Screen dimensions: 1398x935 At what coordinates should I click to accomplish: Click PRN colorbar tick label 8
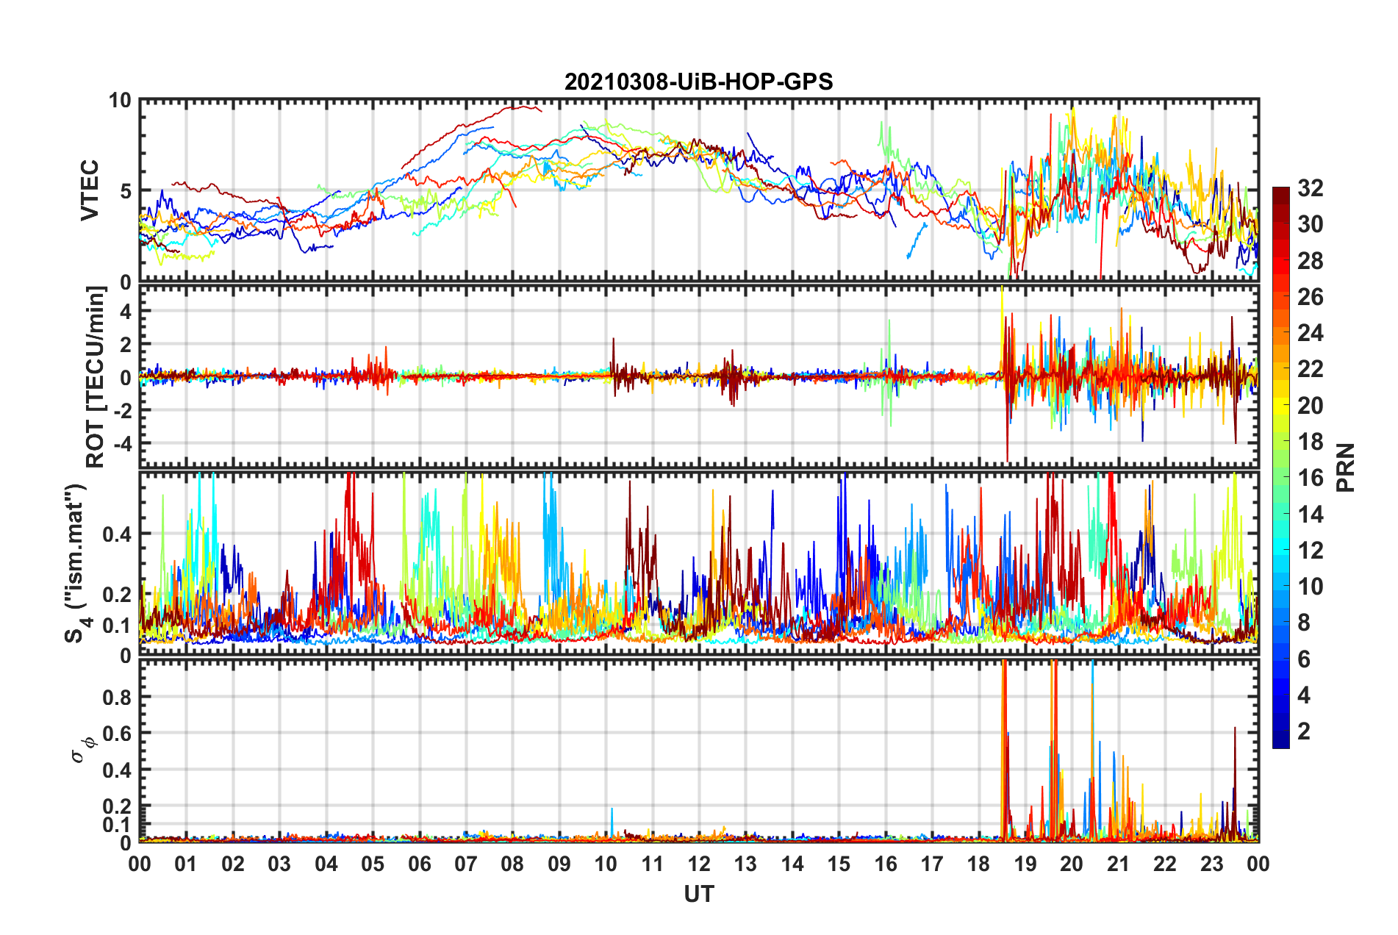tap(1304, 623)
